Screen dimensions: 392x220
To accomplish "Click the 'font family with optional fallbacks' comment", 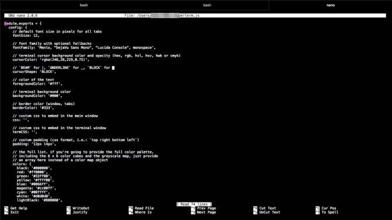I will (x=52, y=43).
